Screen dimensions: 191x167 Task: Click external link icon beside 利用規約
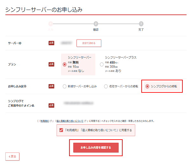(51, 121)
